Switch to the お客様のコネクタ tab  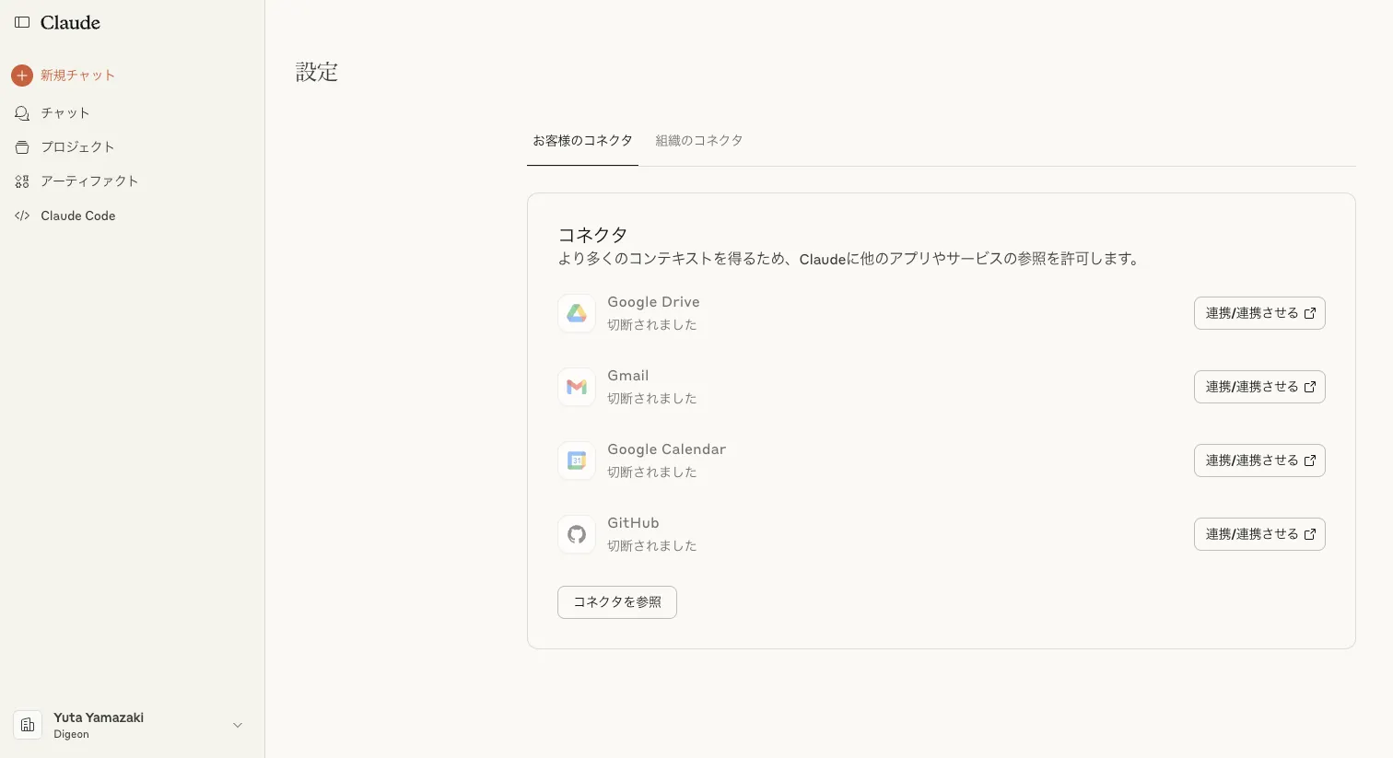(x=582, y=141)
